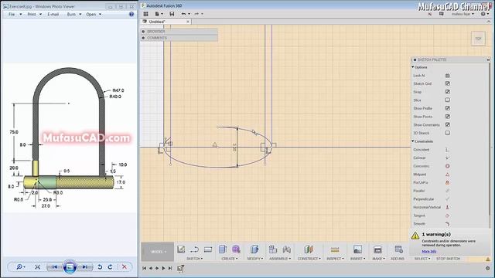Click the Save icon in Fusion 360
495x278 pixels.
tap(172, 14)
